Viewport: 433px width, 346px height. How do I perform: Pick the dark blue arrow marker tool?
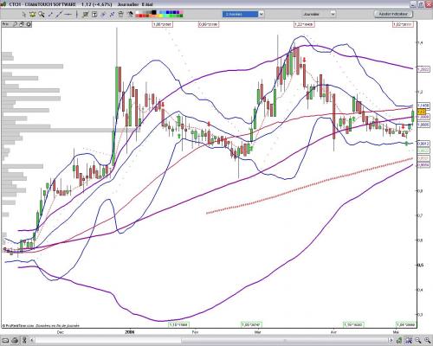(x=112, y=15)
